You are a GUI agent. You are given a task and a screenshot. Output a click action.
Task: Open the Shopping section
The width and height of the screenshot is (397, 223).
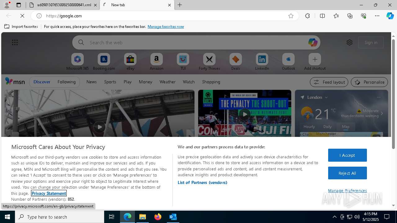tap(211, 82)
